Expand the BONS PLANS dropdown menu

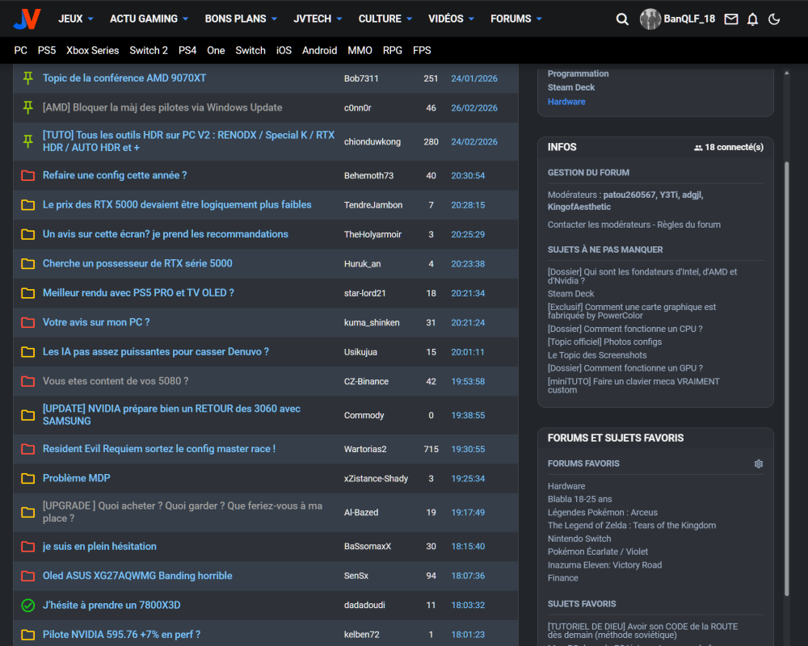click(241, 19)
